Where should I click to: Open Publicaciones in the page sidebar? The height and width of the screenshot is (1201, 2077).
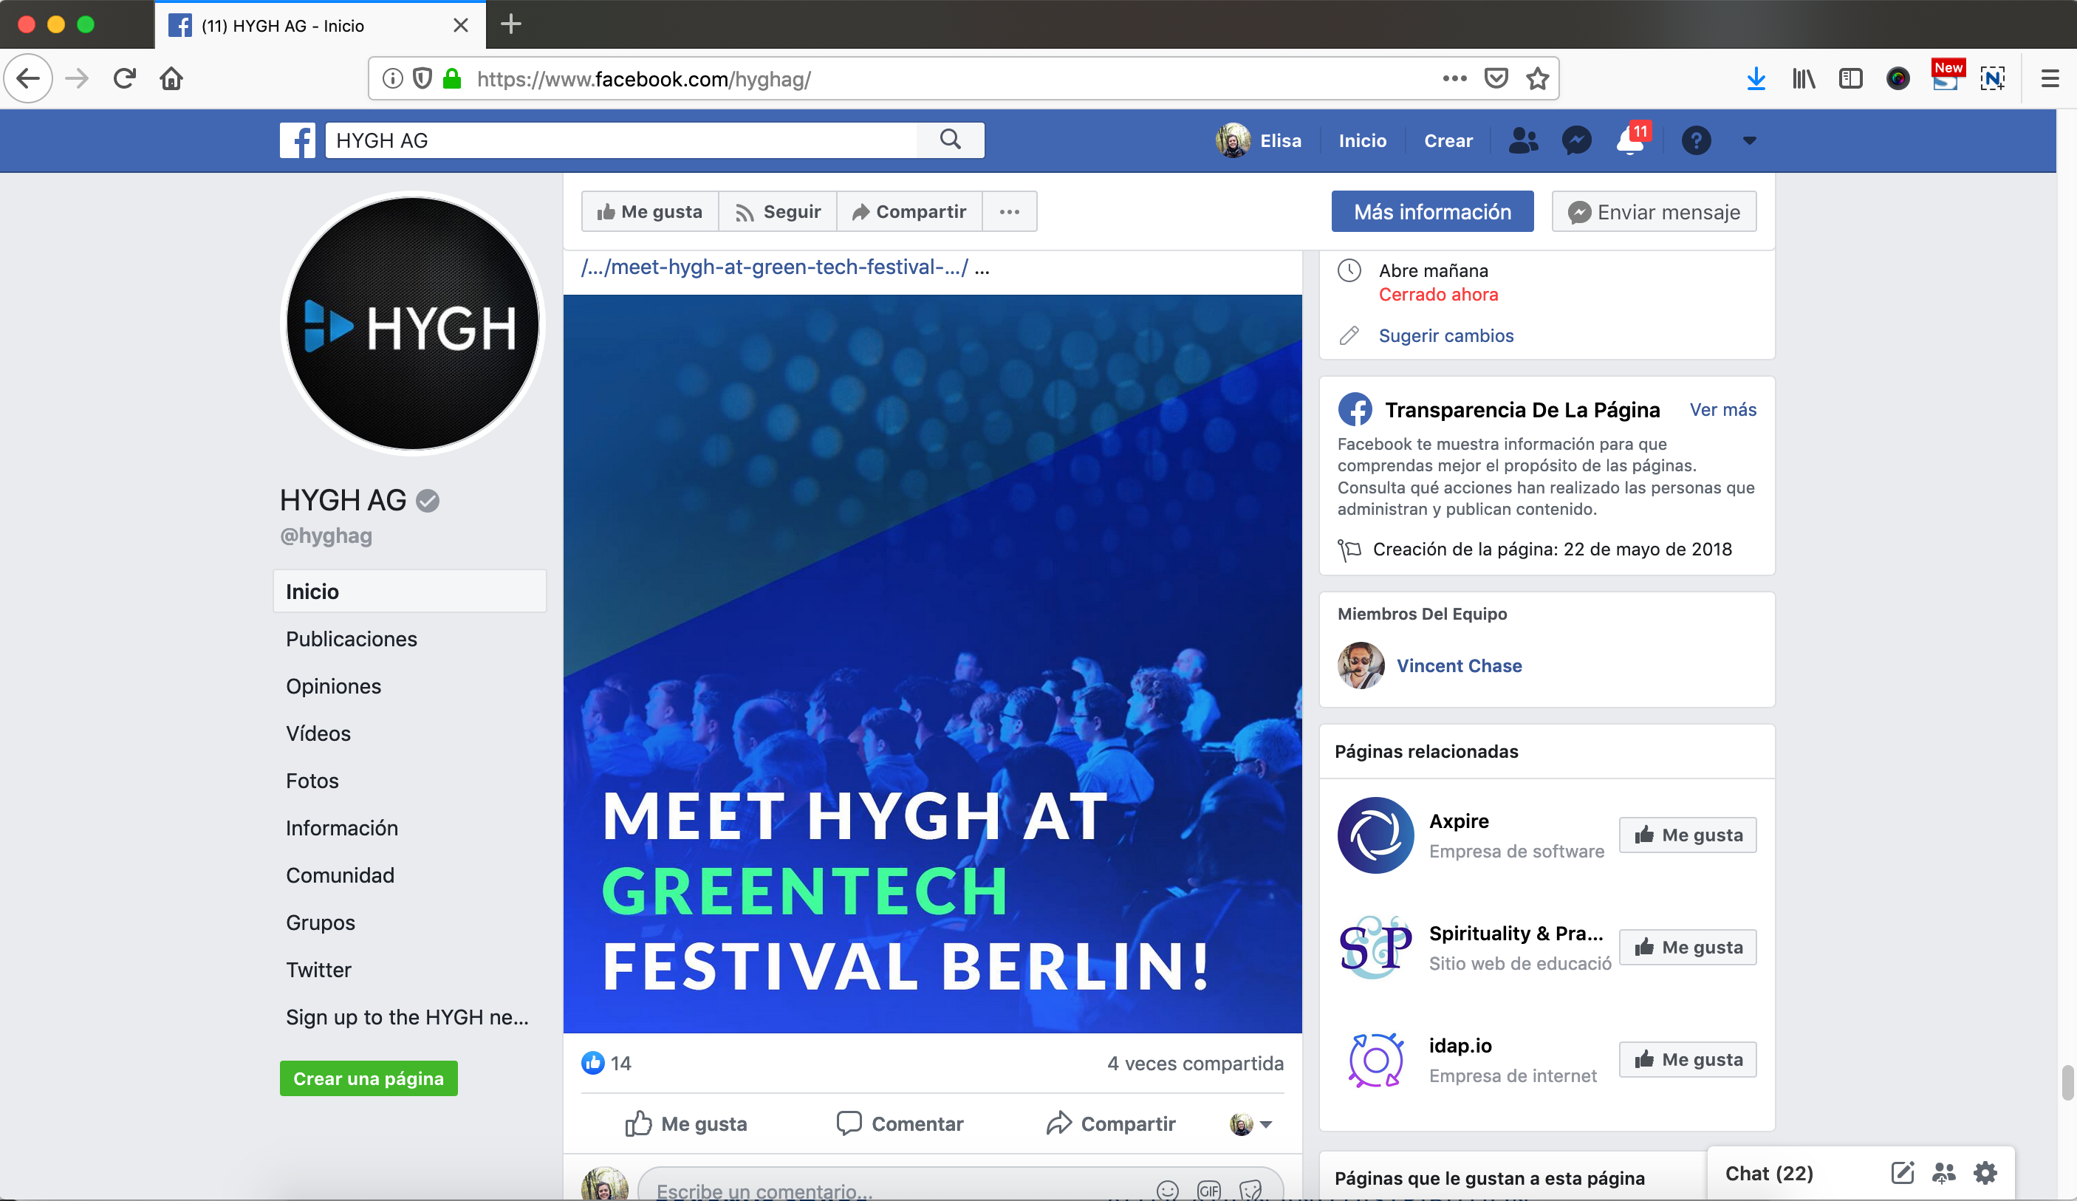[351, 639]
